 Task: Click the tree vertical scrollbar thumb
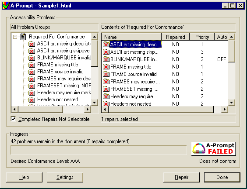coord(94,53)
